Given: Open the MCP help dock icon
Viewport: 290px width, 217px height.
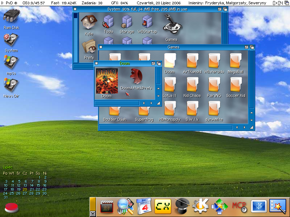Looking at the screenshot, I should [239, 207].
